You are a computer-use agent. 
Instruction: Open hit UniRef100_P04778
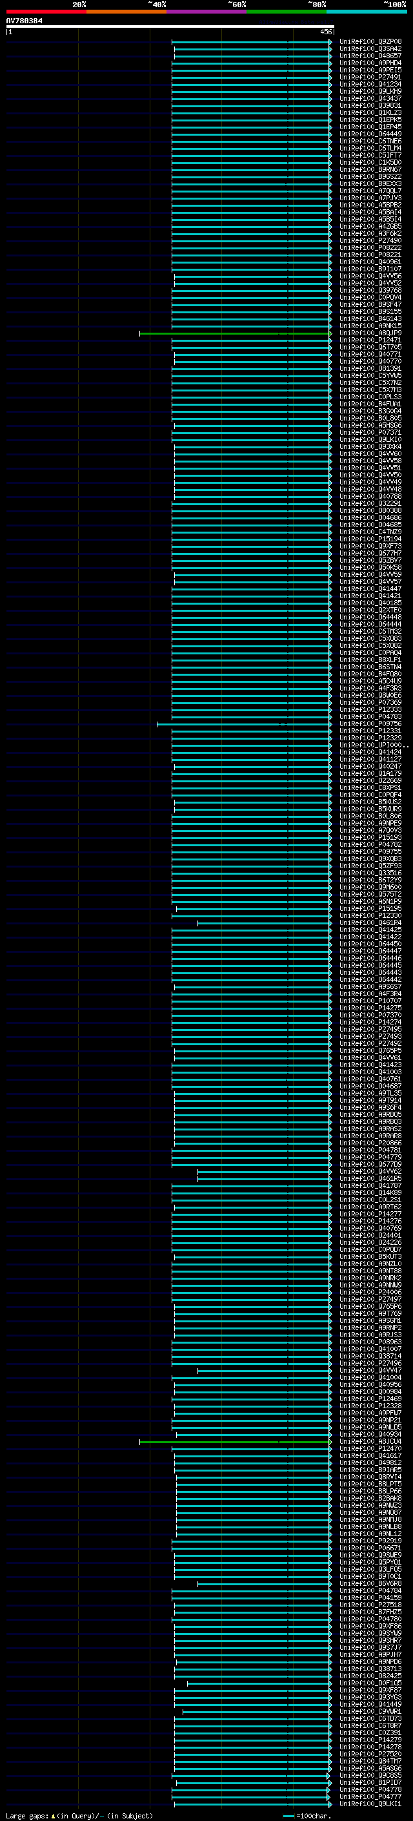pyautogui.click(x=370, y=1789)
